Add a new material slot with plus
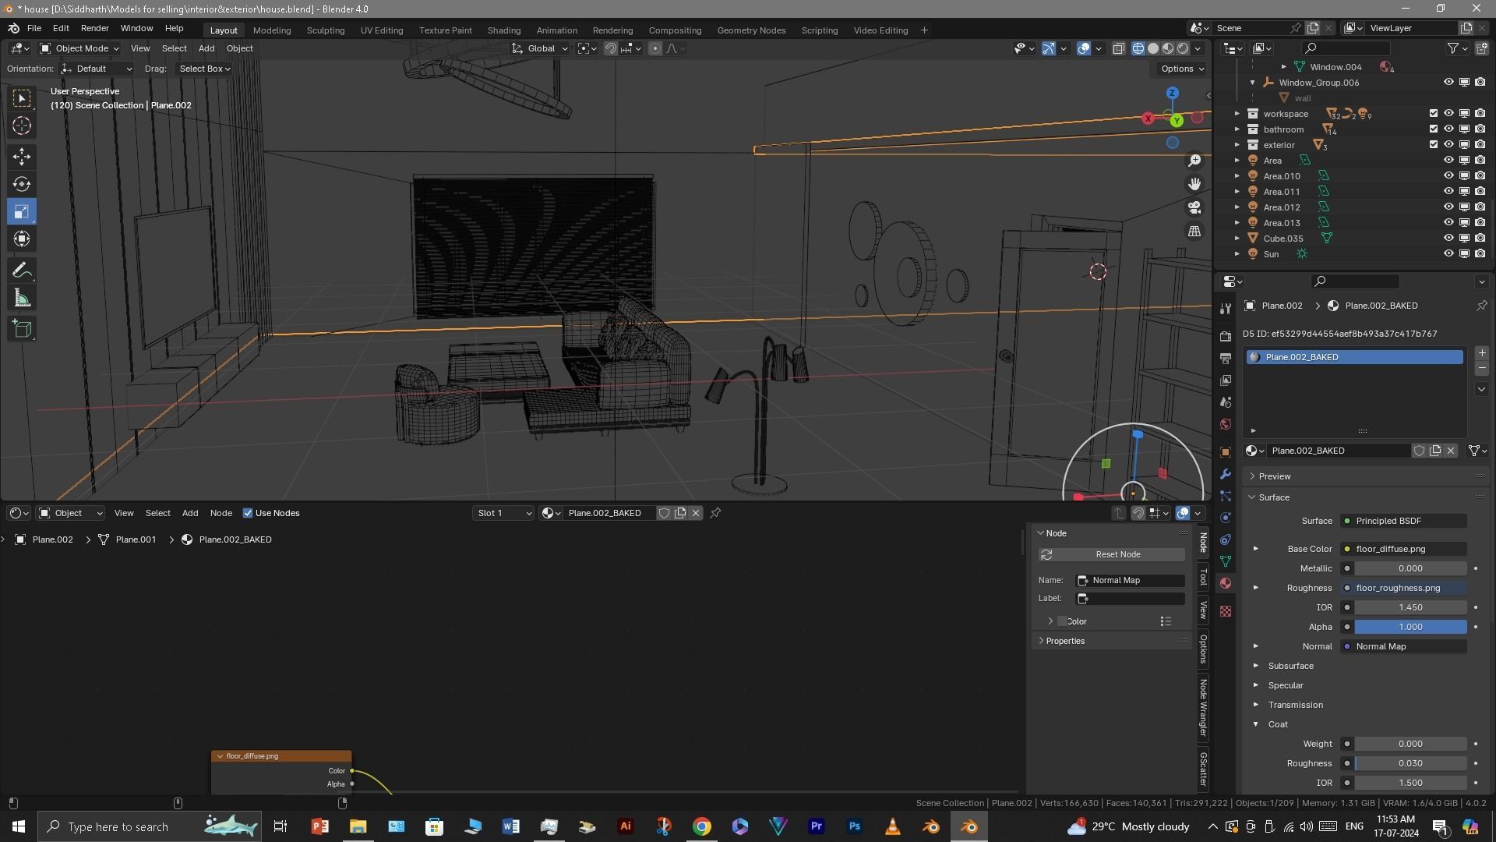This screenshot has width=1496, height=842. coord(1481,353)
